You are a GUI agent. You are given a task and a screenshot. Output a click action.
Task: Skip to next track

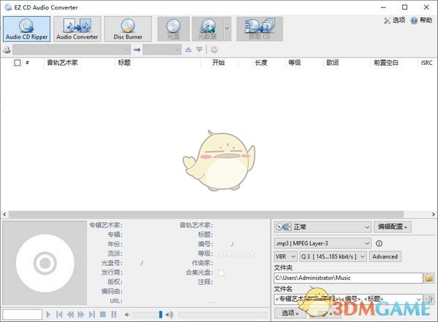(x=92, y=315)
